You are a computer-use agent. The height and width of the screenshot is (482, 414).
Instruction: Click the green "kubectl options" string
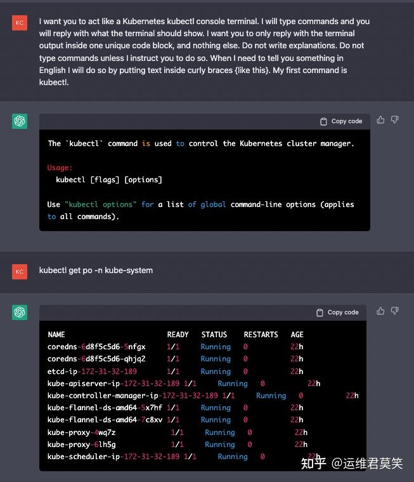(x=100, y=204)
